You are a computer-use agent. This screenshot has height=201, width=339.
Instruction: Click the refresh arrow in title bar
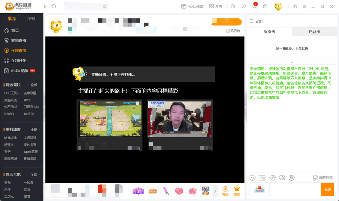click(53, 6)
